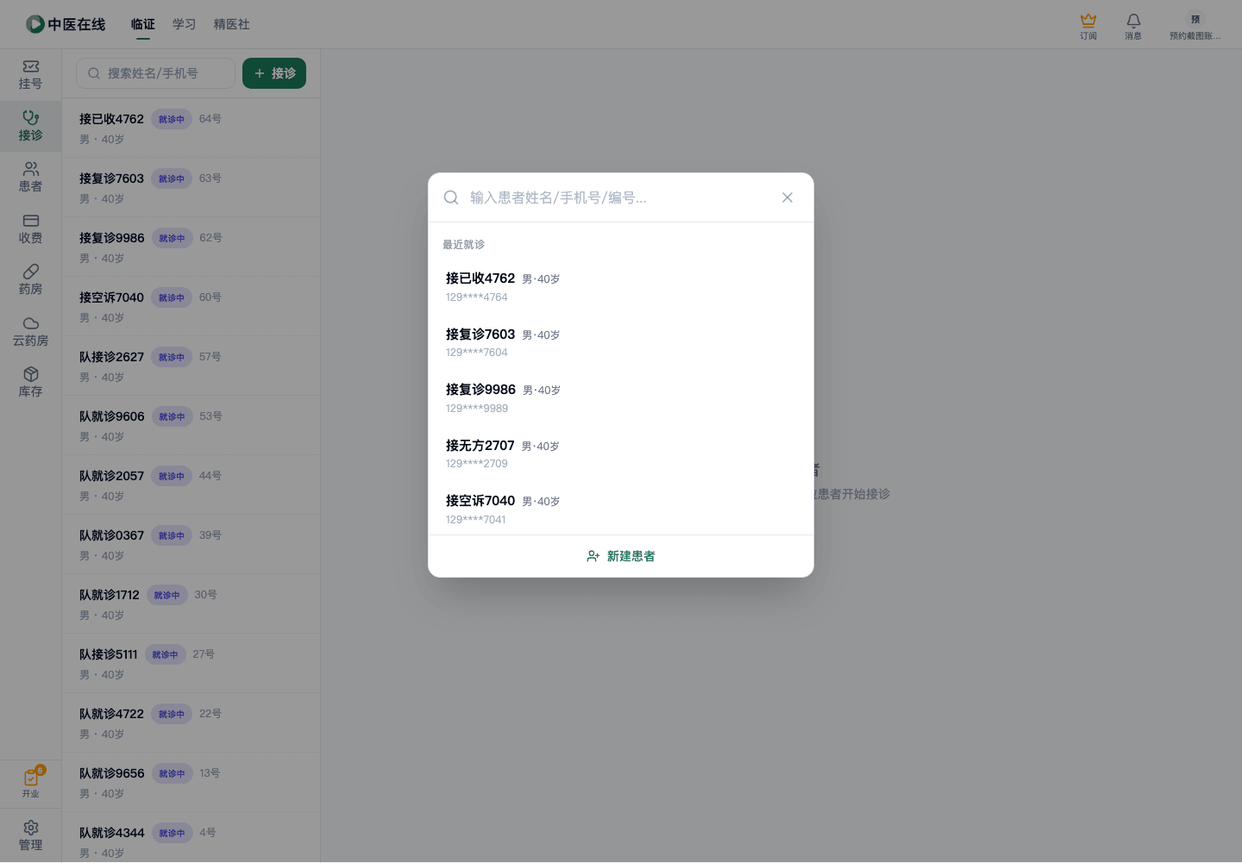Image resolution: width=1242 pixels, height=863 pixels.
Task: Open the 预约截图账 user avatar
Action: tap(1195, 26)
